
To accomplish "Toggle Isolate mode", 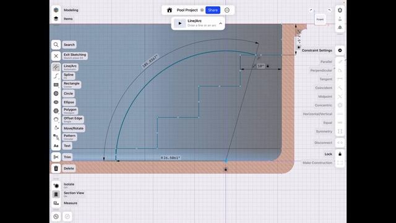I will click(x=56, y=186).
